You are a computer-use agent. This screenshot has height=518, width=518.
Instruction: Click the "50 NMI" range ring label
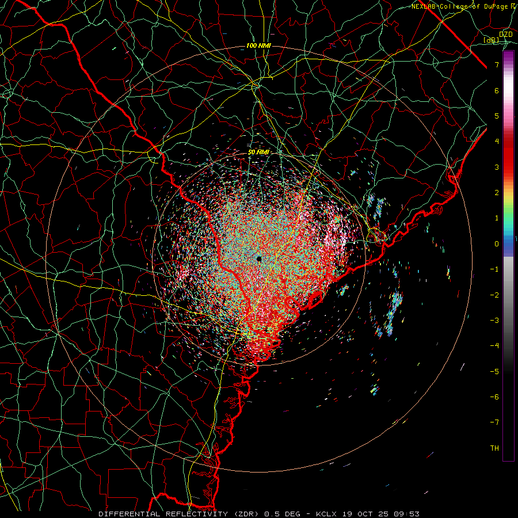coord(258,152)
